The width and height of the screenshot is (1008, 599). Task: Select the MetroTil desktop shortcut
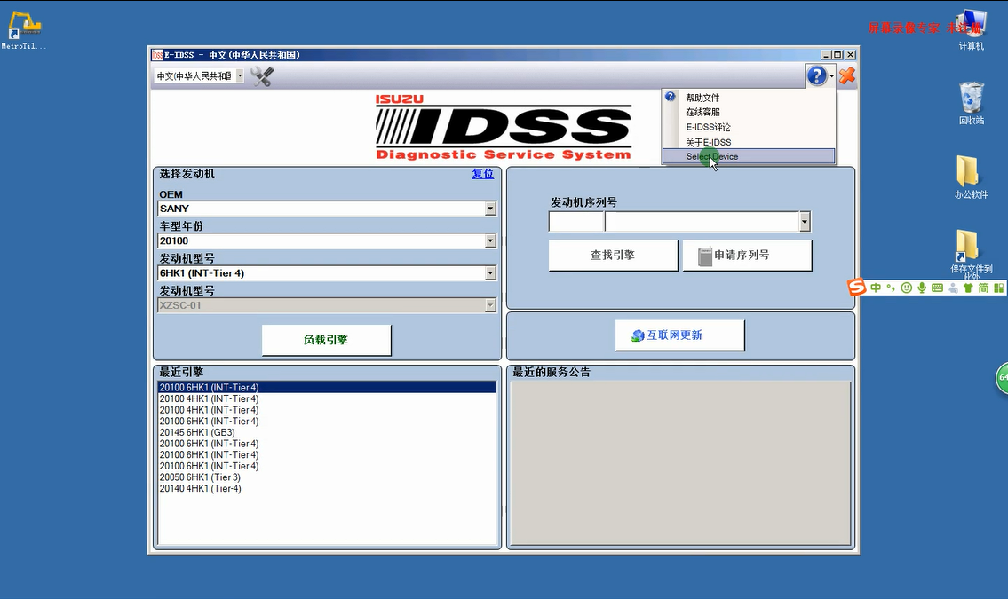tap(24, 30)
